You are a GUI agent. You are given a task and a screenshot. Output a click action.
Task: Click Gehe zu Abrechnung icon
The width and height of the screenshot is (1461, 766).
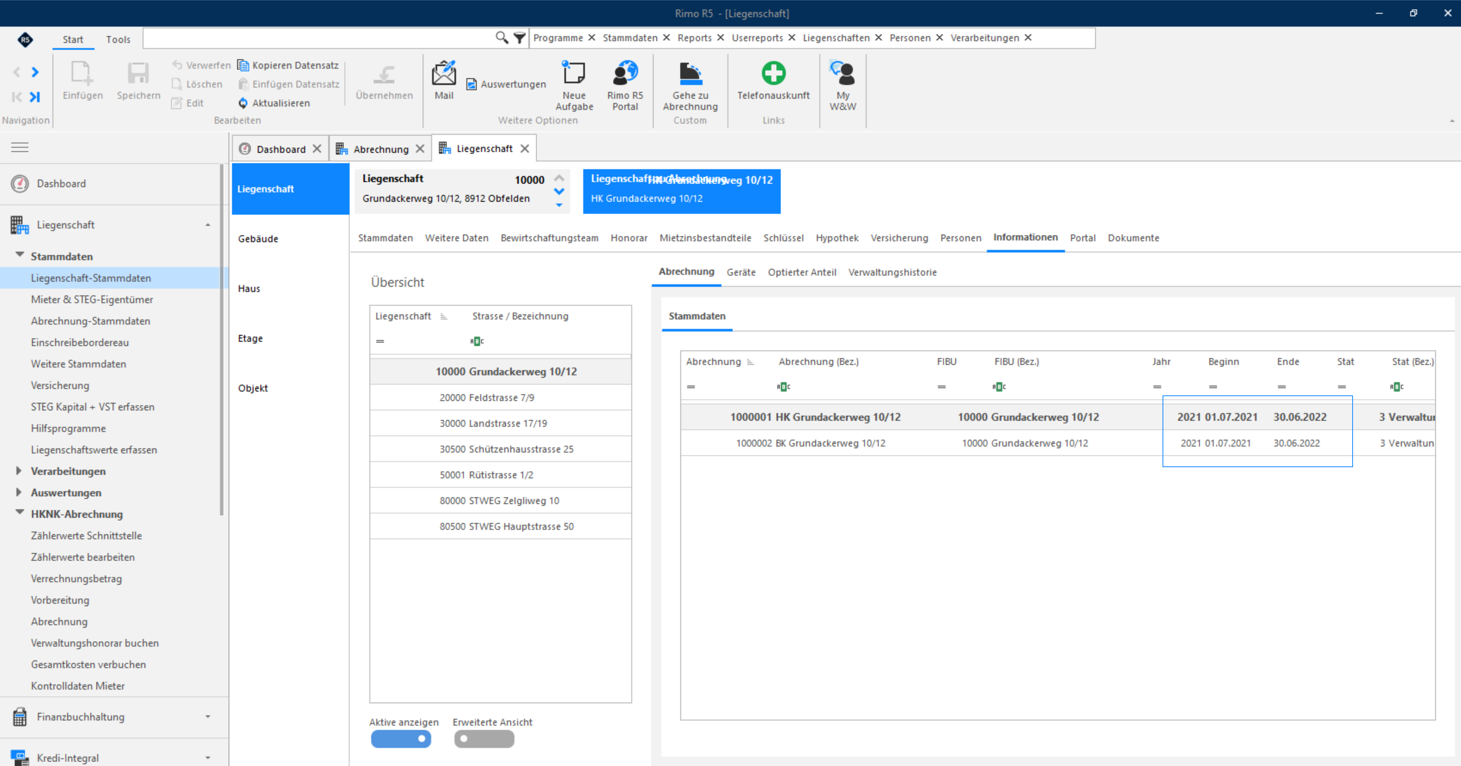[690, 73]
